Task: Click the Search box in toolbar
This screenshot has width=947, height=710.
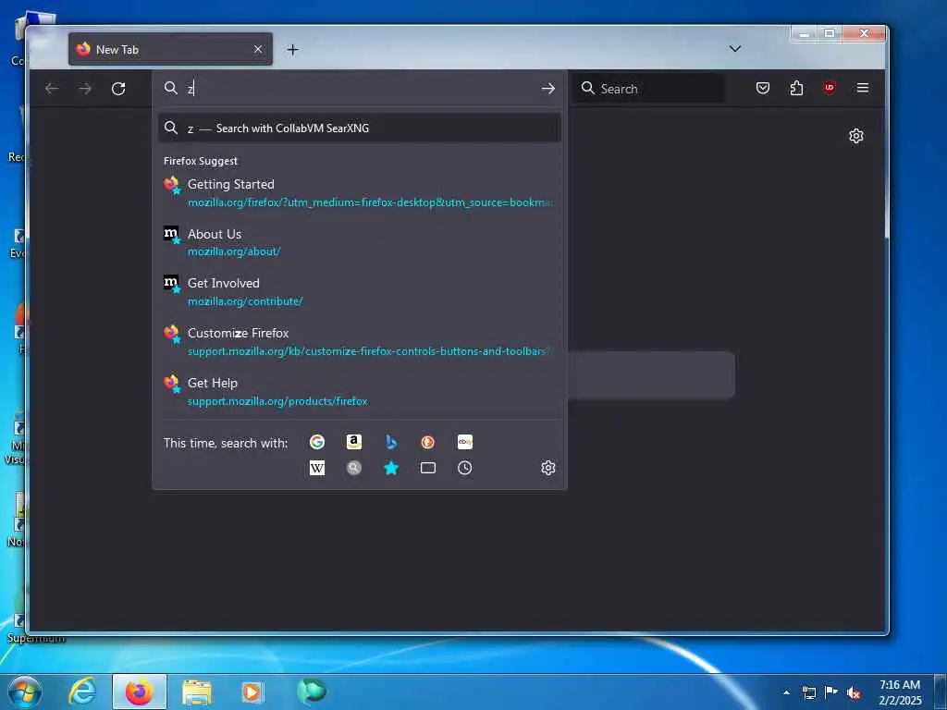Action: point(649,89)
